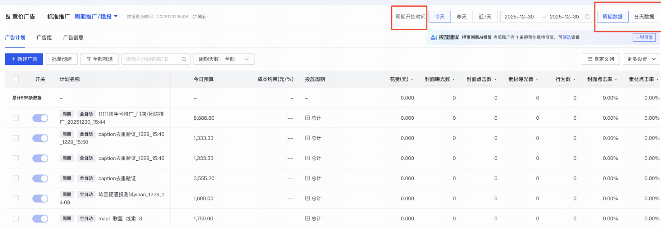Click the refresh icon beside the update time
The height and width of the screenshot is (227, 661).
point(195,17)
